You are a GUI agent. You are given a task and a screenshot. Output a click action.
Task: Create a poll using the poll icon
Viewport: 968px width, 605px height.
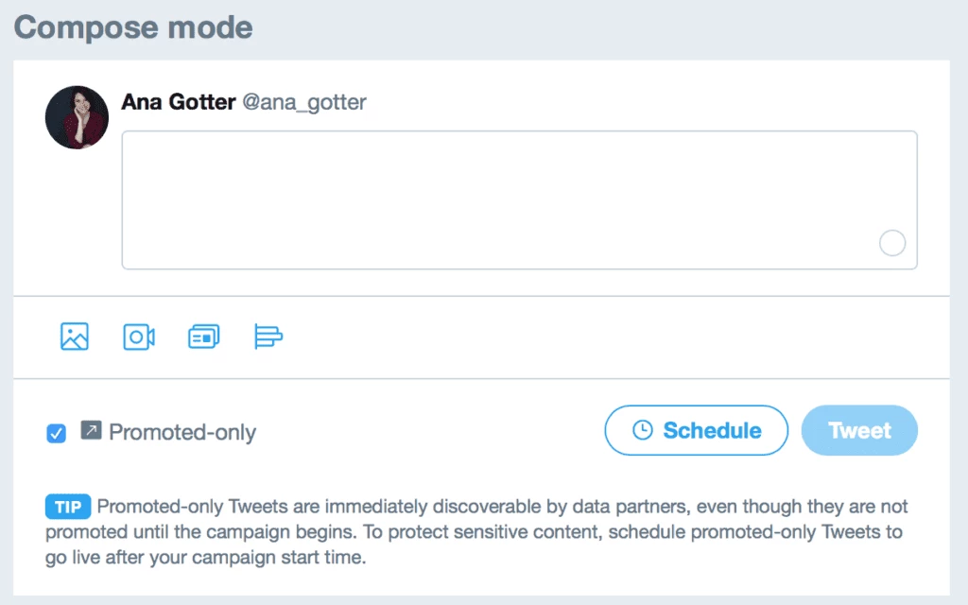pos(268,337)
